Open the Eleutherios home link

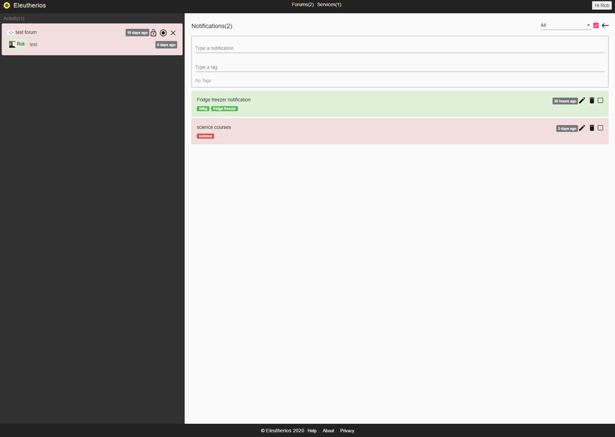pyautogui.click(x=30, y=5)
